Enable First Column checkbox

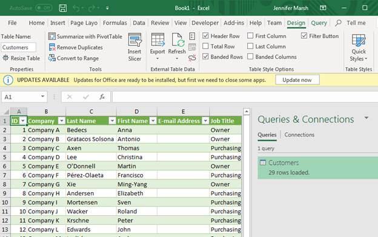(x=250, y=36)
